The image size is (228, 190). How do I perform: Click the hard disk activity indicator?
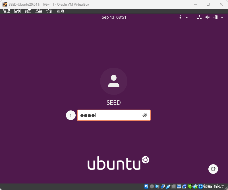click(146, 186)
